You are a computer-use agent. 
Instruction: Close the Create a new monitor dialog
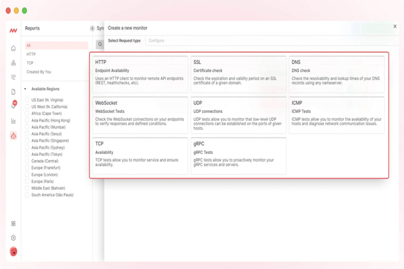click(x=395, y=26)
